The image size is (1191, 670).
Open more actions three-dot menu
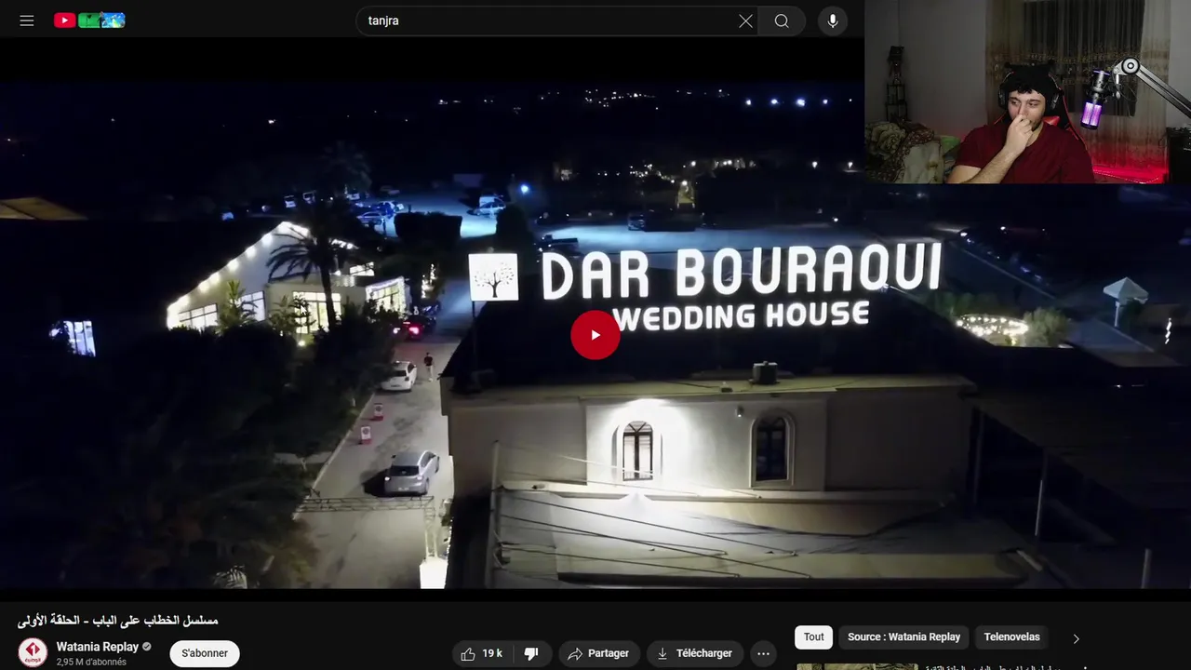(763, 653)
